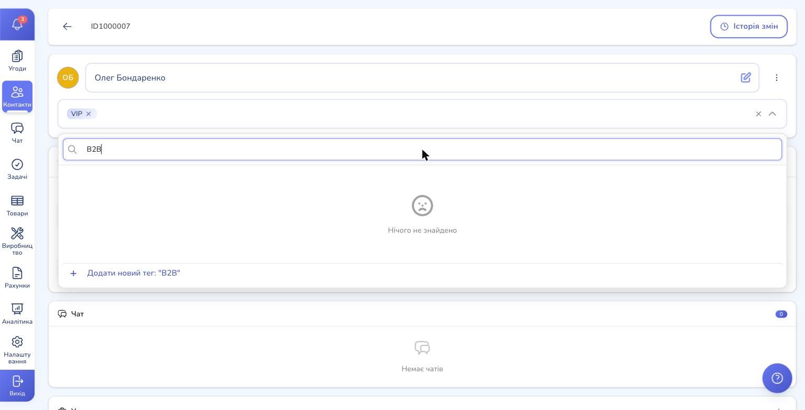Screen dimensions: 805x410
Task: Click the search magnifier icon
Action: coord(73,150)
